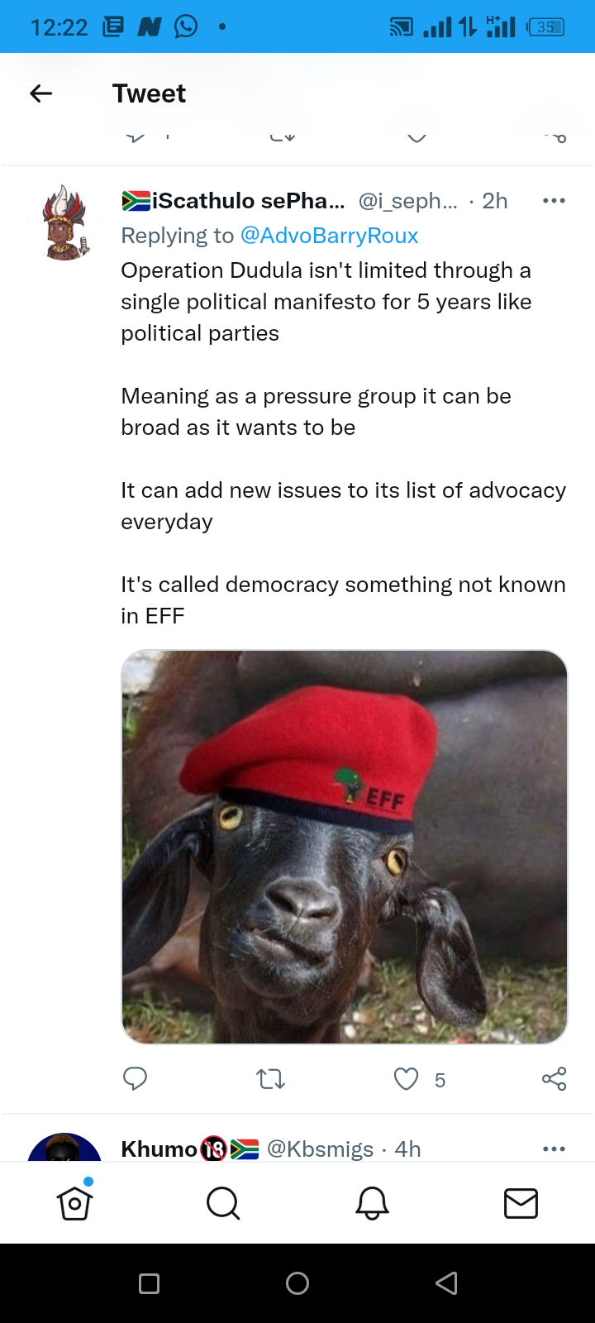The height and width of the screenshot is (1323, 595).
Task: Tap the Android recent apps square button
Action: (149, 1283)
